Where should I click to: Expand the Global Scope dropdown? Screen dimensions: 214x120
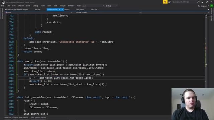click(140, 13)
